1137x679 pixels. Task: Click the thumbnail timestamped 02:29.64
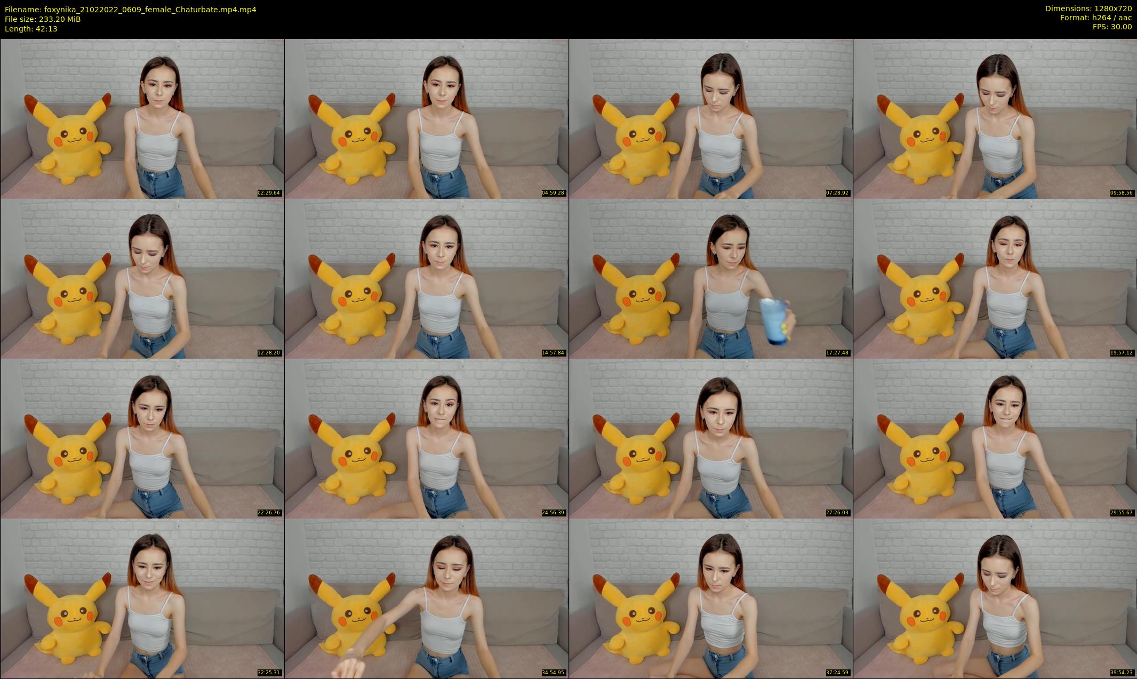pos(142,118)
